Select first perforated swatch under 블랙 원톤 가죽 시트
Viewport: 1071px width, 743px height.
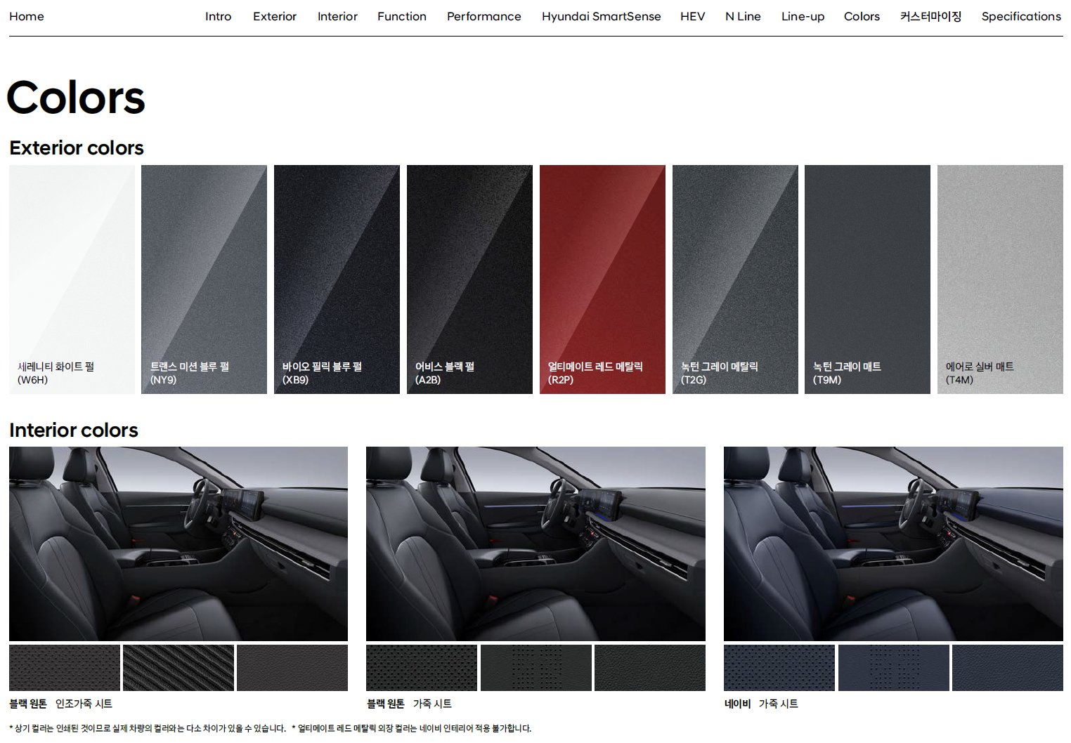pos(422,668)
